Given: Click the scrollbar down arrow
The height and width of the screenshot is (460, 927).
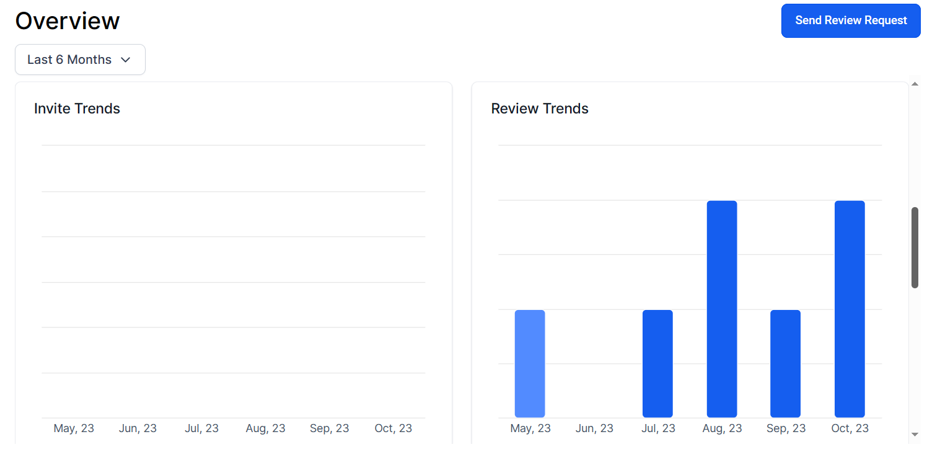Looking at the screenshot, I should (x=915, y=434).
